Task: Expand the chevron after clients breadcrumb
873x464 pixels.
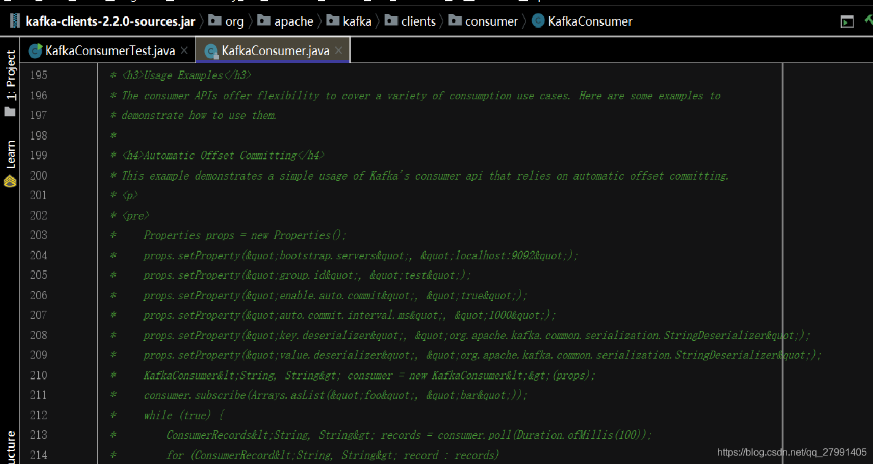Action: (x=442, y=21)
